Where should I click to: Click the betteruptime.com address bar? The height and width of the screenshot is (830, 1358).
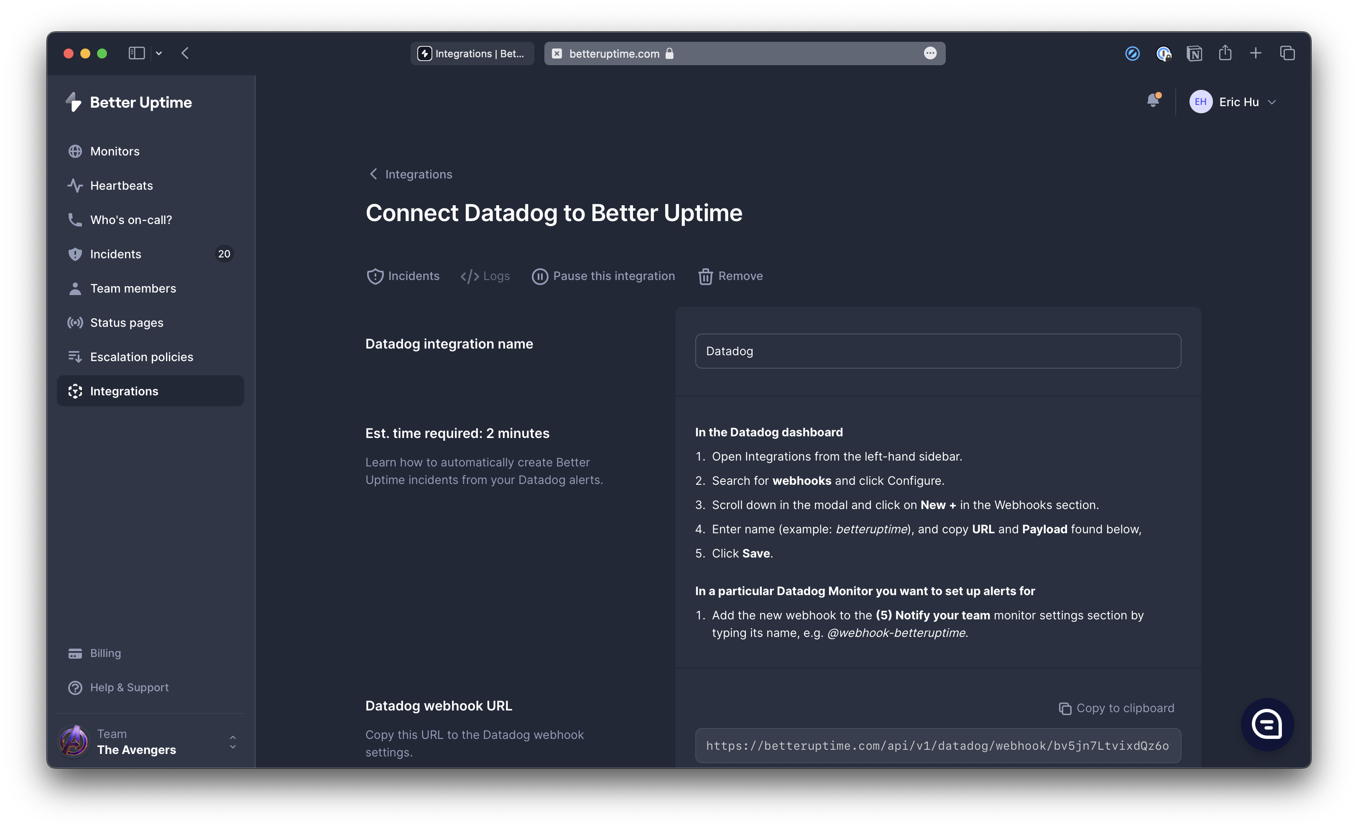(x=744, y=53)
